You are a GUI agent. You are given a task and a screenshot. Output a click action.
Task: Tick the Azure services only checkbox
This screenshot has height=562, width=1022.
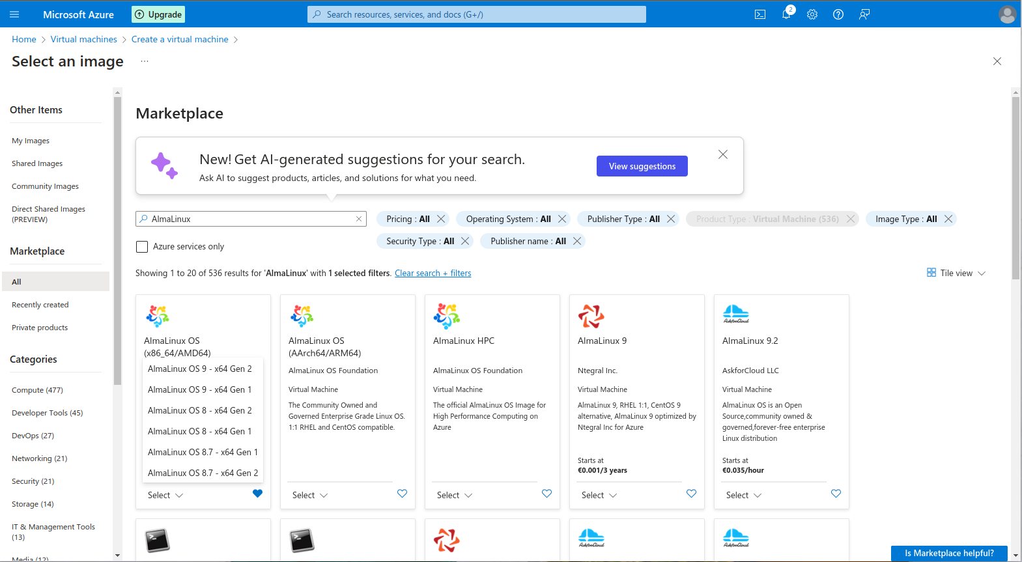(142, 247)
